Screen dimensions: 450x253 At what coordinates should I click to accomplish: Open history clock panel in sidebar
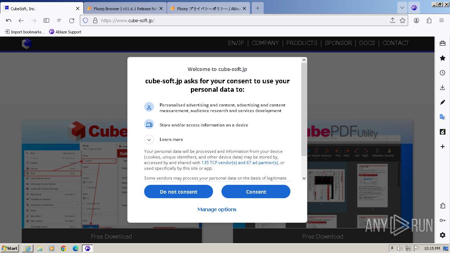pyautogui.click(x=443, y=73)
